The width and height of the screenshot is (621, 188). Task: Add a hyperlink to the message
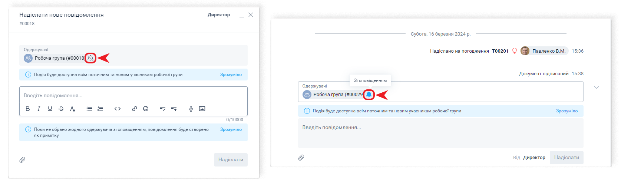click(135, 109)
